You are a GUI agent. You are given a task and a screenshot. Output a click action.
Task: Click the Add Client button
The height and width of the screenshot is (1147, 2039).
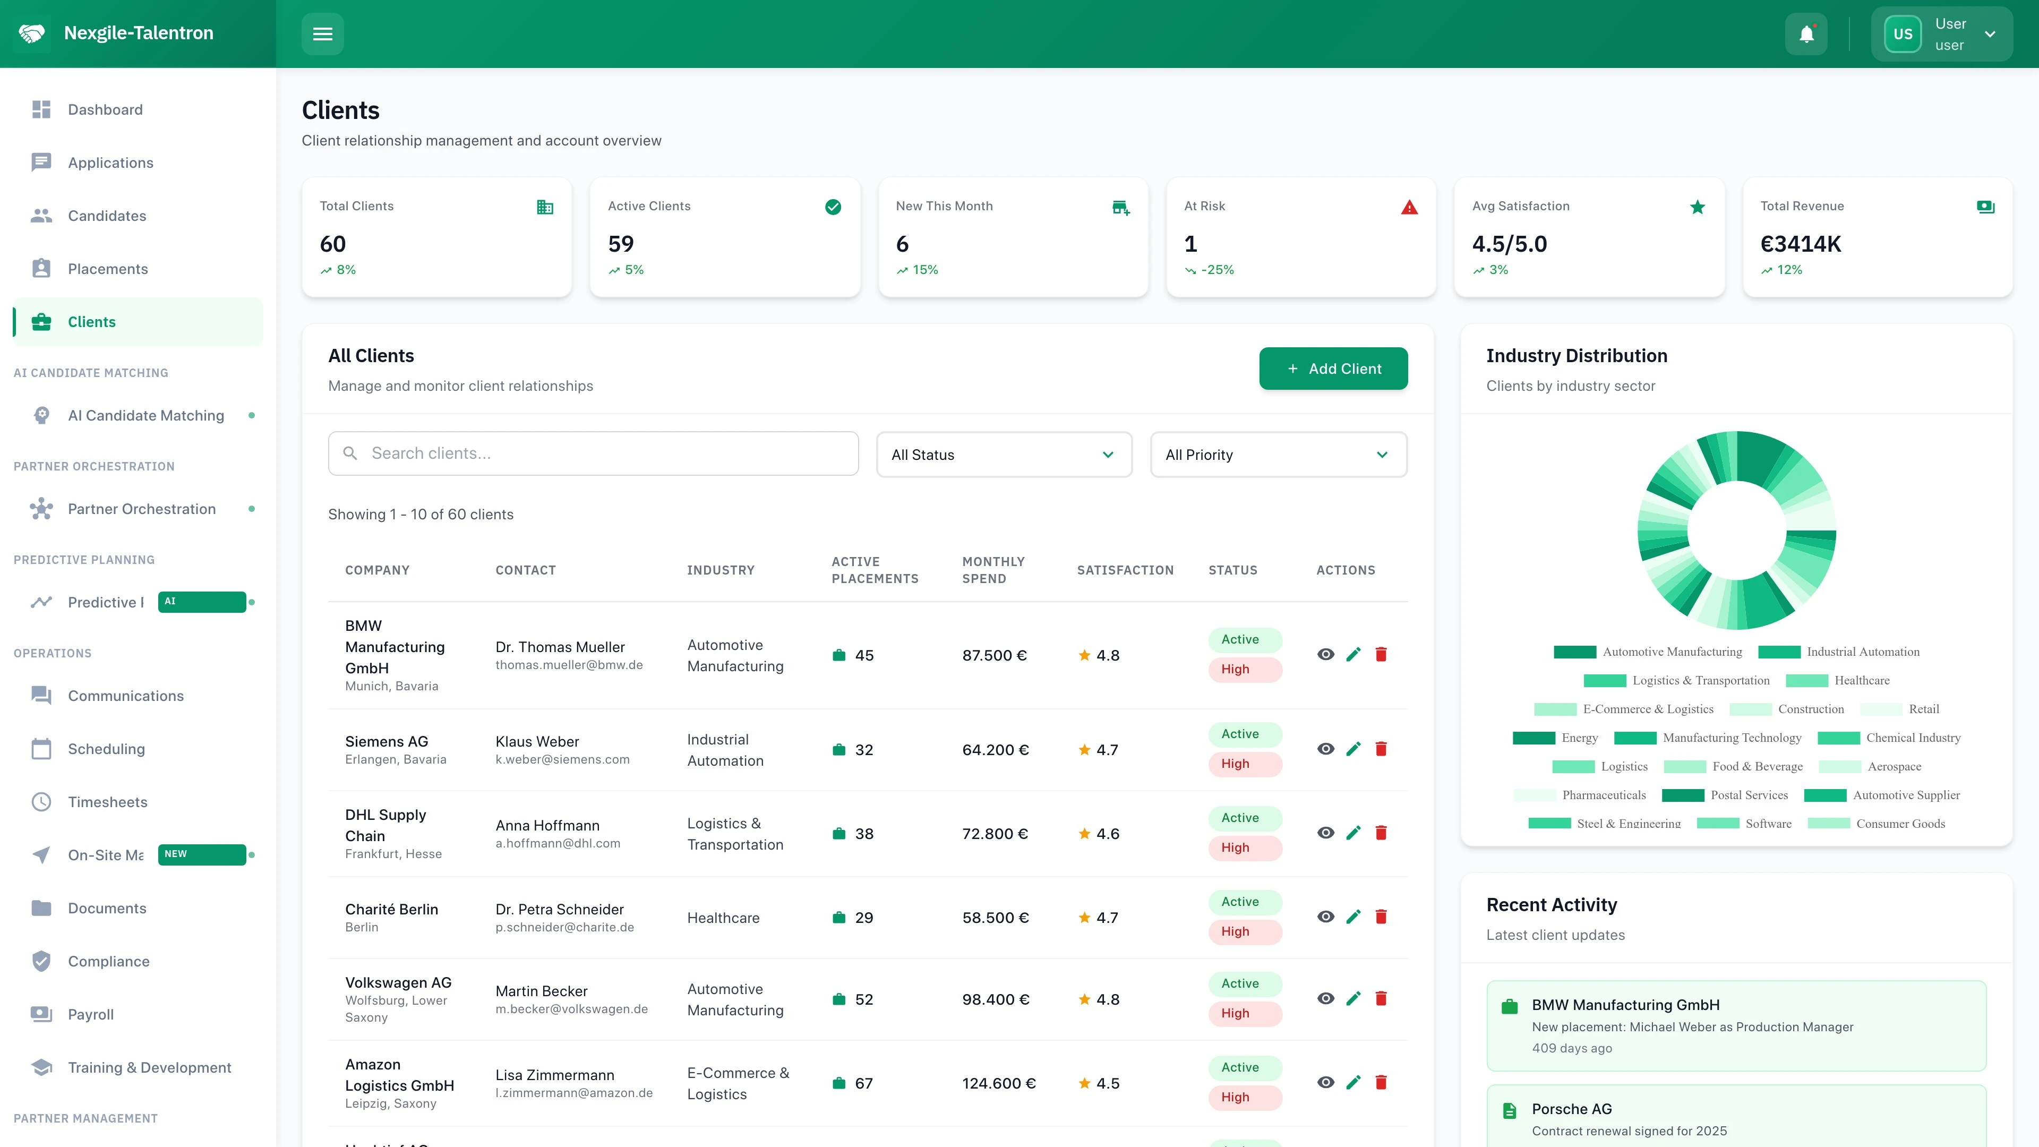click(1333, 368)
